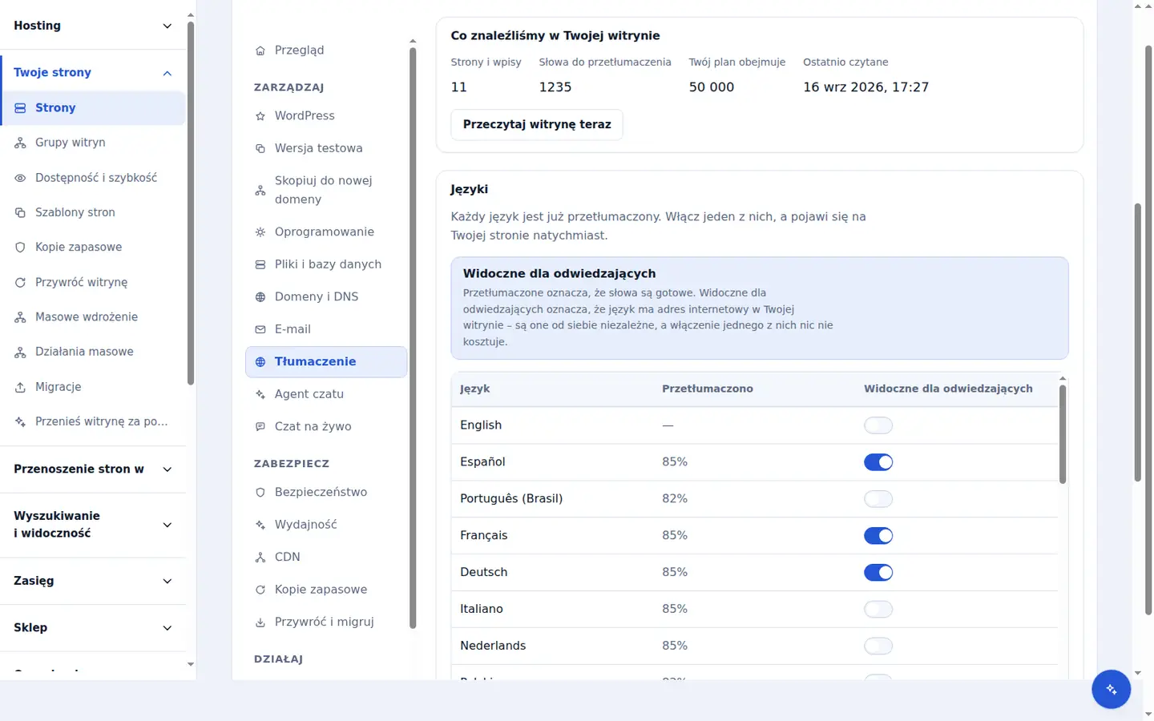This screenshot has width=1154, height=721.
Task: Toggle Nederlands visibility for visitors
Action: pyautogui.click(x=878, y=646)
